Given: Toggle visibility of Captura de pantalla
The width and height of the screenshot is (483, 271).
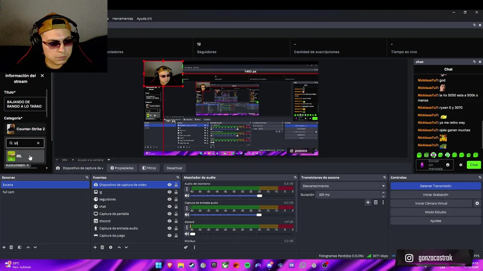Looking at the screenshot, I should coord(169,214).
